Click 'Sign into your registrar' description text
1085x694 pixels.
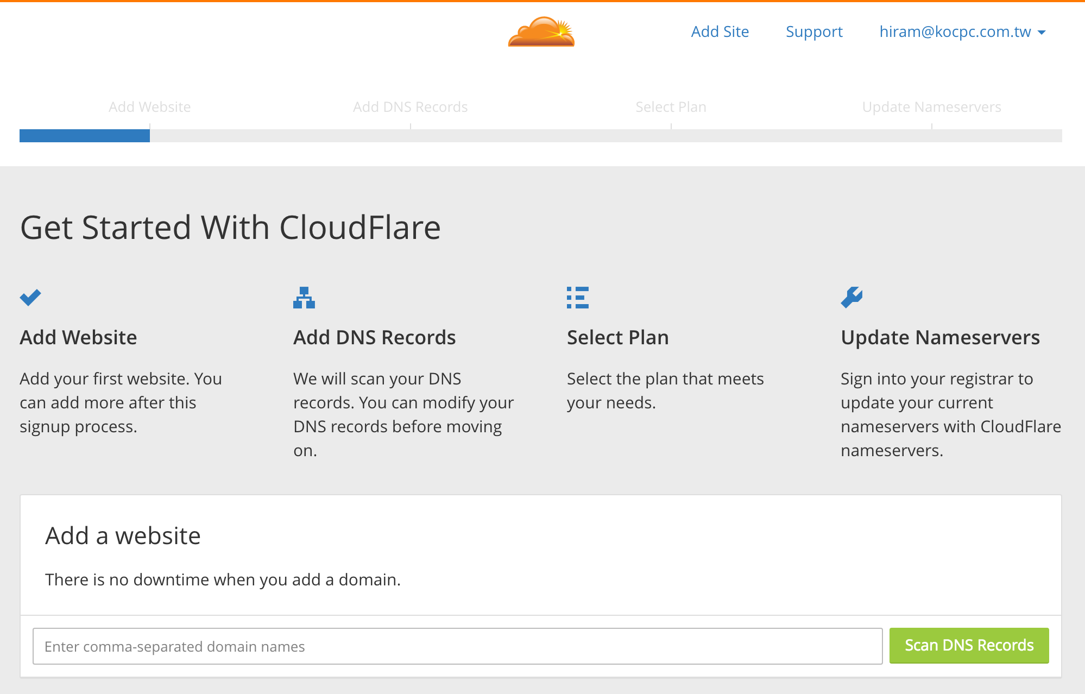[x=951, y=414]
